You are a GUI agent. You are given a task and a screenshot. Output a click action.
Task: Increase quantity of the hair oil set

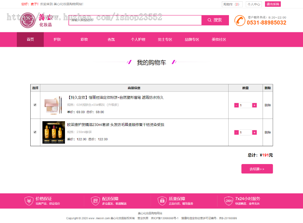click(x=254, y=132)
